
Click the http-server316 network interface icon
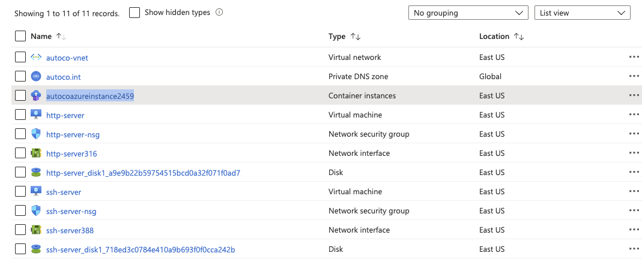tap(36, 153)
